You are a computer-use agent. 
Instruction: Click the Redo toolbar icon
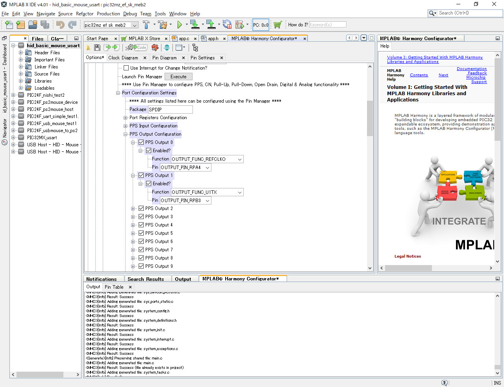[72, 25]
